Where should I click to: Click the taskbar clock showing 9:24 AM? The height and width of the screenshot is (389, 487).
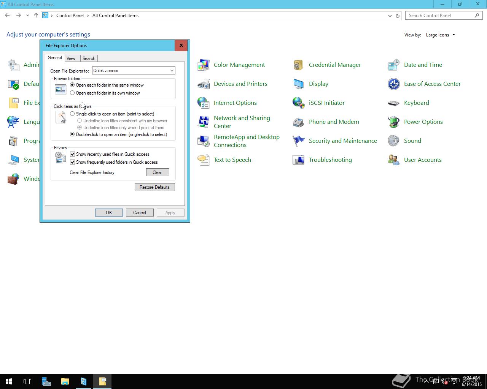point(472,381)
